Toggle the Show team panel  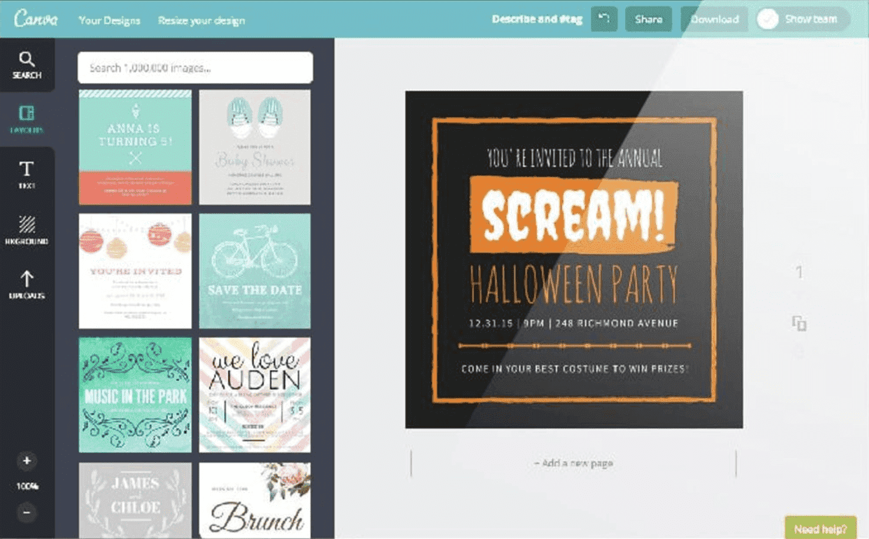tap(801, 18)
